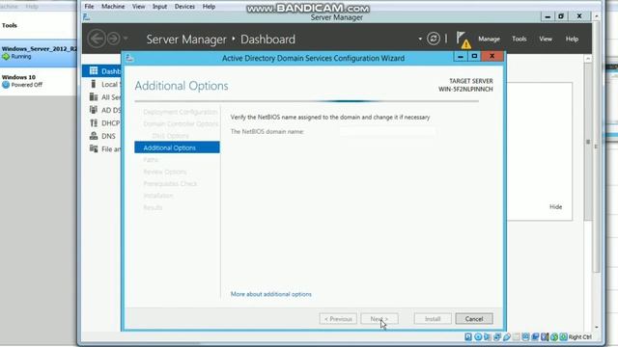Click the Server Manager forward arrow
This screenshot has height=347, width=618.
[x=114, y=39]
